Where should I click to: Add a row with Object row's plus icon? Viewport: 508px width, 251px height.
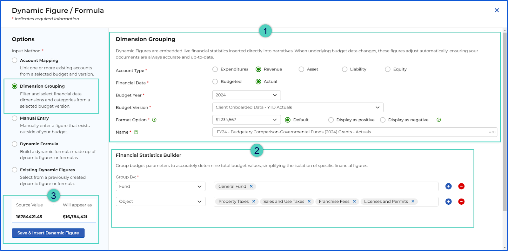coord(448,201)
